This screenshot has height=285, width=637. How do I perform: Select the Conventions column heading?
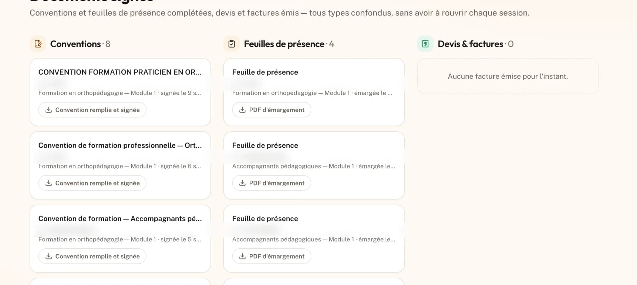coord(75,44)
